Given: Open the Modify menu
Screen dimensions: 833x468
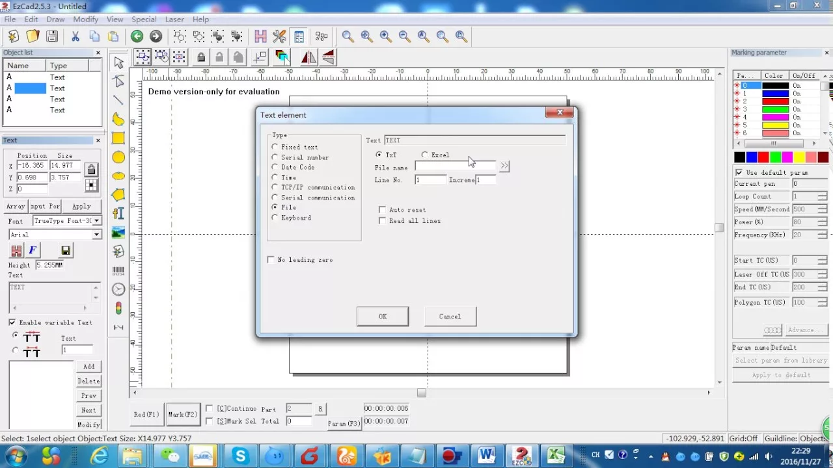Looking at the screenshot, I should pyautogui.click(x=85, y=19).
